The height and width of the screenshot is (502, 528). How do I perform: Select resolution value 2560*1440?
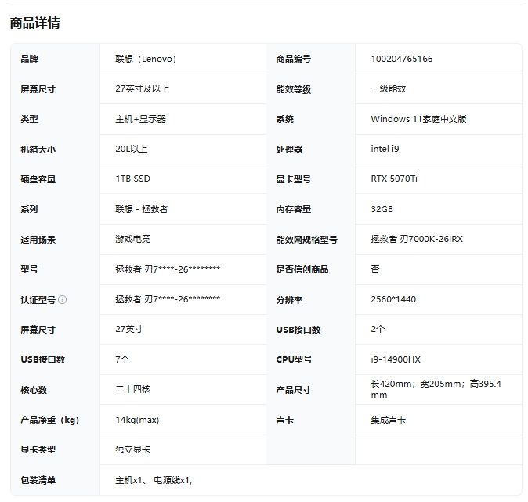[393, 299]
